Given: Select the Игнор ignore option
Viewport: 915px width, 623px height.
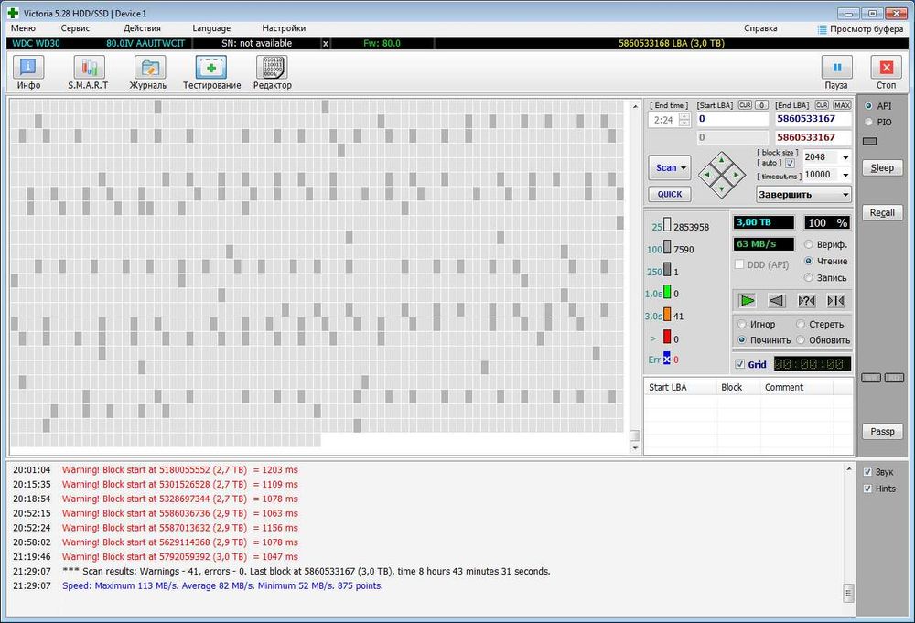Looking at the screenshot, I should (742, 324).
